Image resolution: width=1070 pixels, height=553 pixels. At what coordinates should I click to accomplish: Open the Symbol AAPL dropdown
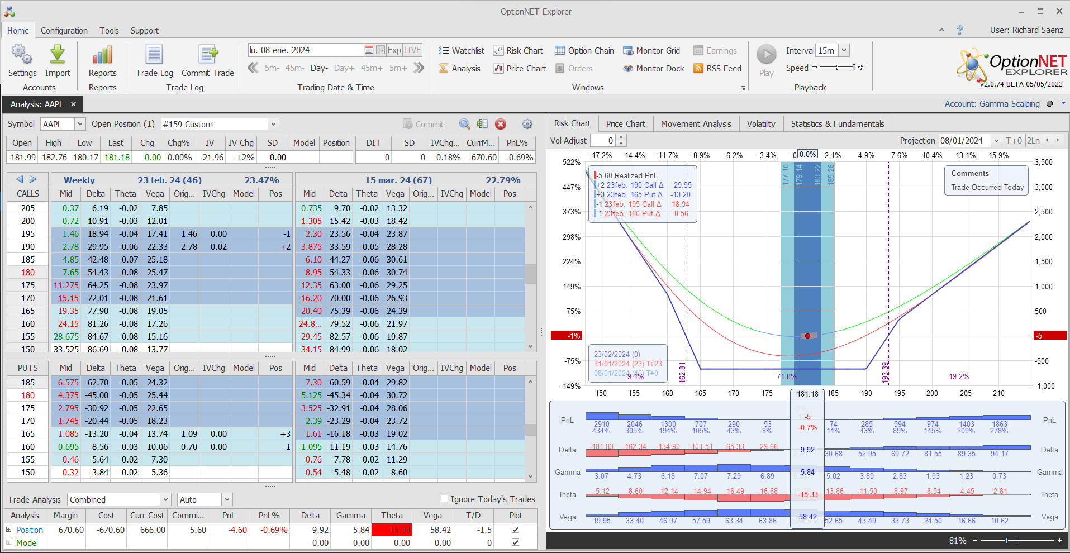click(80, 124)
